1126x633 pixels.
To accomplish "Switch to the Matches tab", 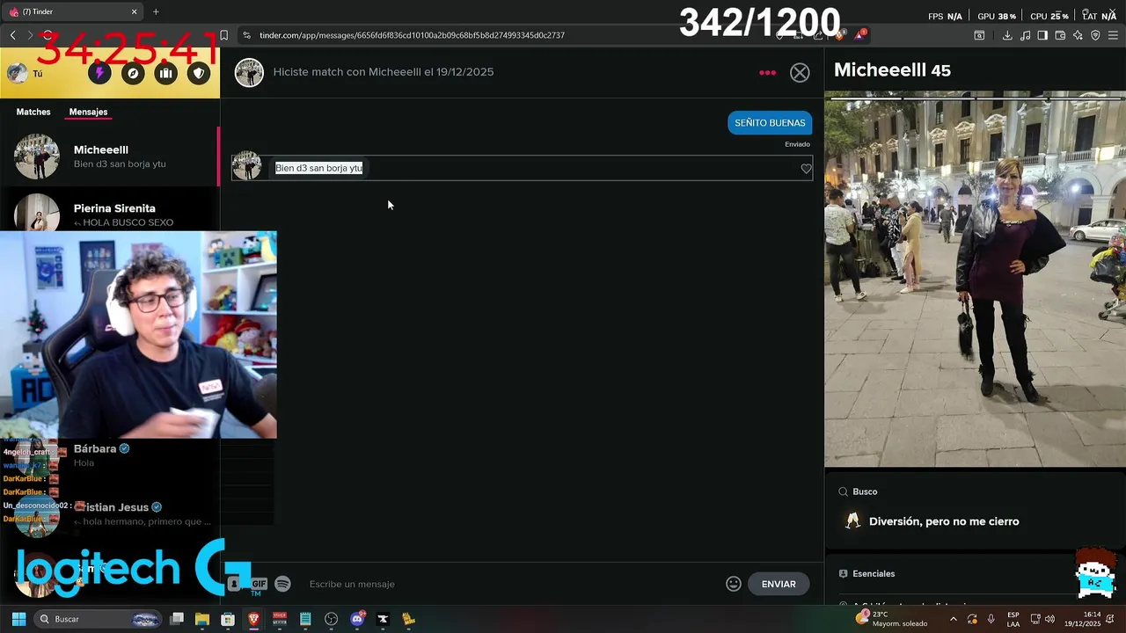I will point(33,112).
